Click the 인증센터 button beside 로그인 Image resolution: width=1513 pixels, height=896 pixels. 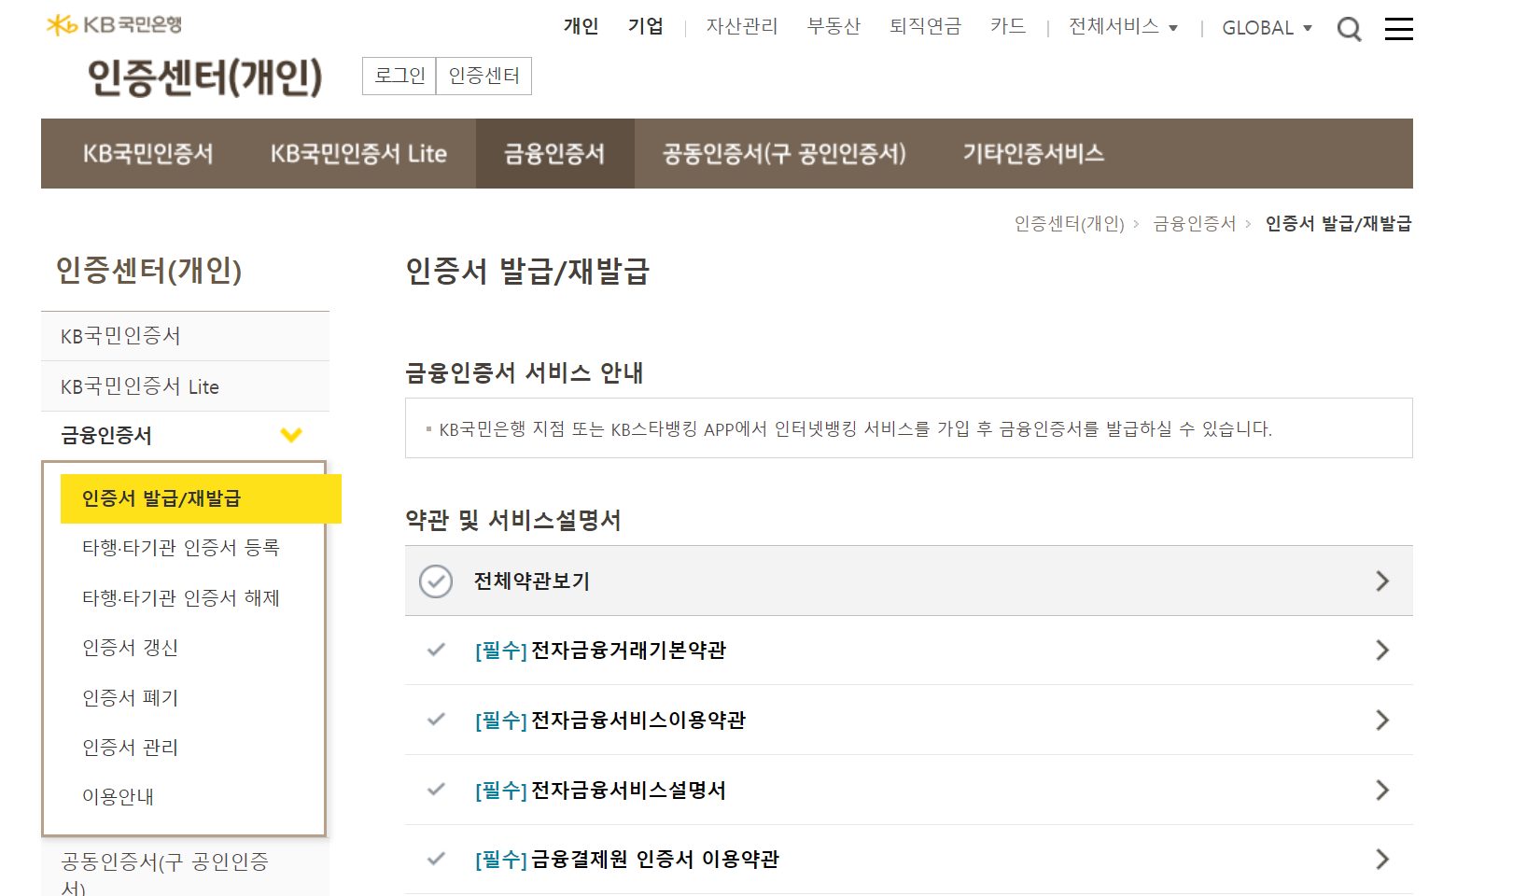click(483, 76)
